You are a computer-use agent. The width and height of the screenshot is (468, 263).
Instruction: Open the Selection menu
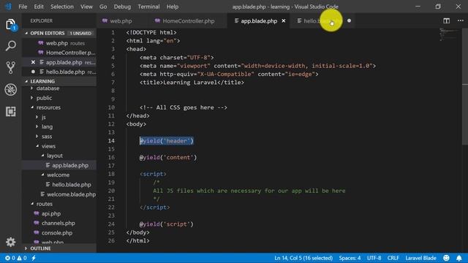point(61,7)
